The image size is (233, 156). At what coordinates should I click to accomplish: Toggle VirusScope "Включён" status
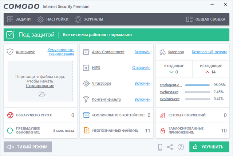pyautogui.click(x=142, y=83)
